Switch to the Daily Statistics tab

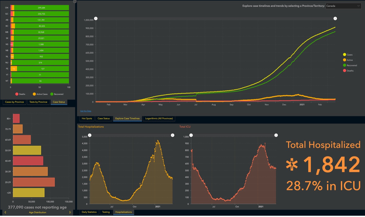coord(89,212)
